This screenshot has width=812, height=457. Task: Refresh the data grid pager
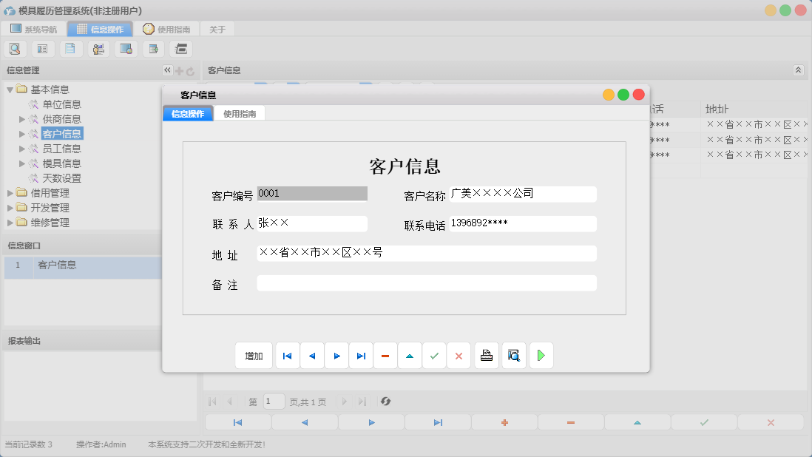click(385, 402)
